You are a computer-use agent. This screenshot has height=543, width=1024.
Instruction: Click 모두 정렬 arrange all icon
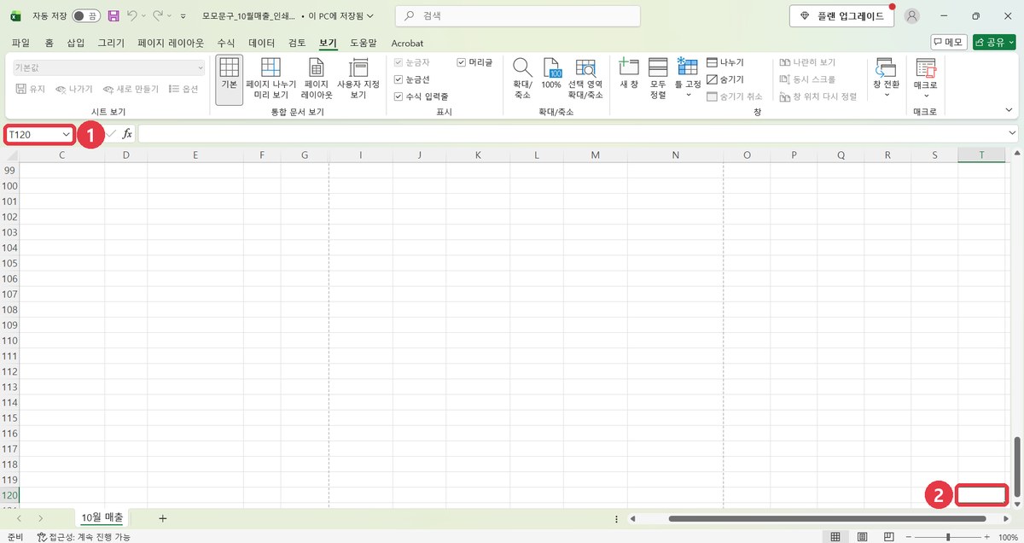coord(657,79)
